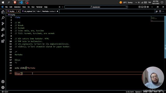Open the Source Control view
Image resolution: width=166 pixels, height=93 pixels.
(x=3, y=24)
